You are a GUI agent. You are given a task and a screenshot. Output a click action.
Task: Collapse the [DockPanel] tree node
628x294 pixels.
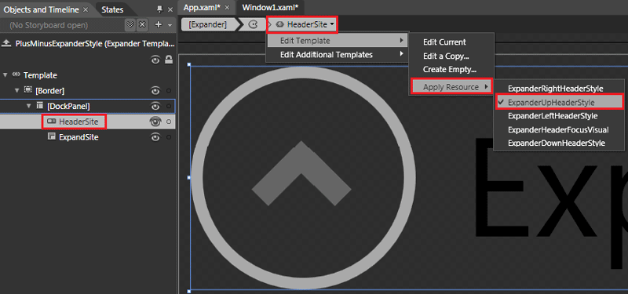[x=29, y=106]
